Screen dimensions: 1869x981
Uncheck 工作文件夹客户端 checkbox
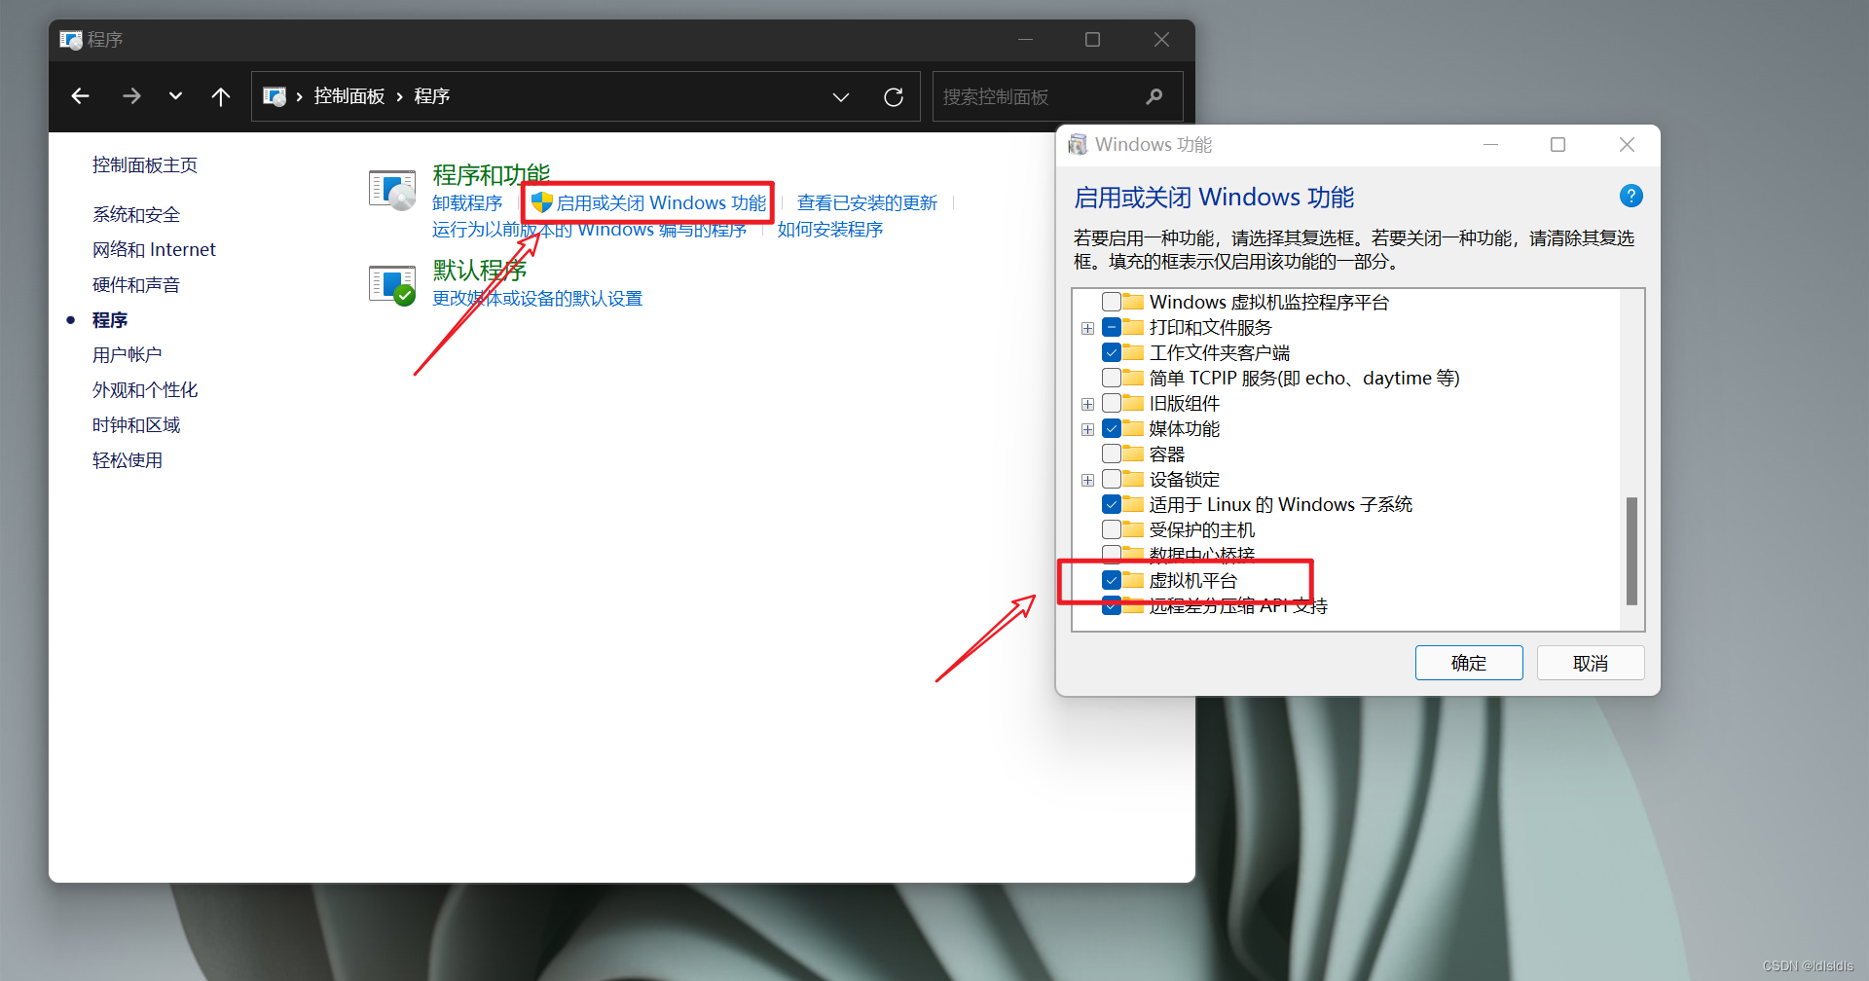click(x=1112, y=352)
